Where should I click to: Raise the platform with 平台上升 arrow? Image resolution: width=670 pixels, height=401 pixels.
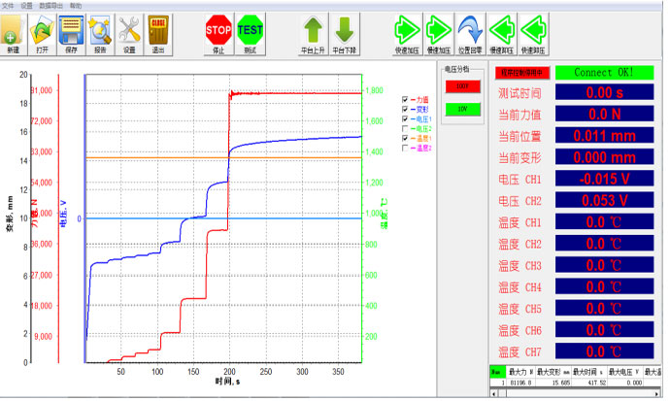coord(313,33)
